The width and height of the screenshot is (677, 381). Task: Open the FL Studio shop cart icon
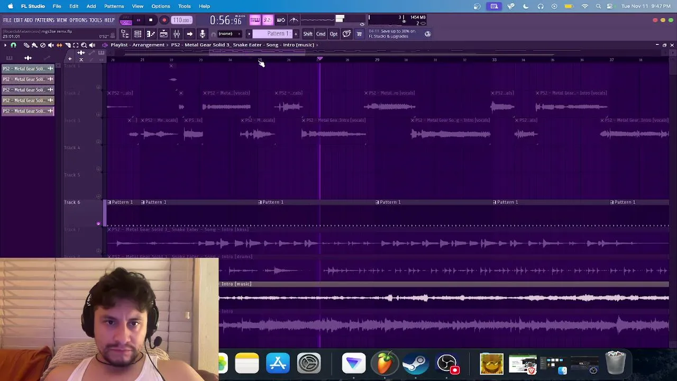(359, 34)
